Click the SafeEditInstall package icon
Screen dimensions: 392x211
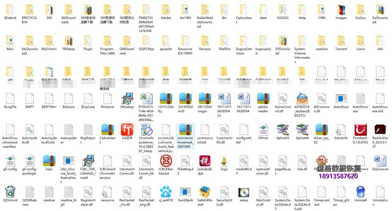pyautogui.click(x=205, y=192)
